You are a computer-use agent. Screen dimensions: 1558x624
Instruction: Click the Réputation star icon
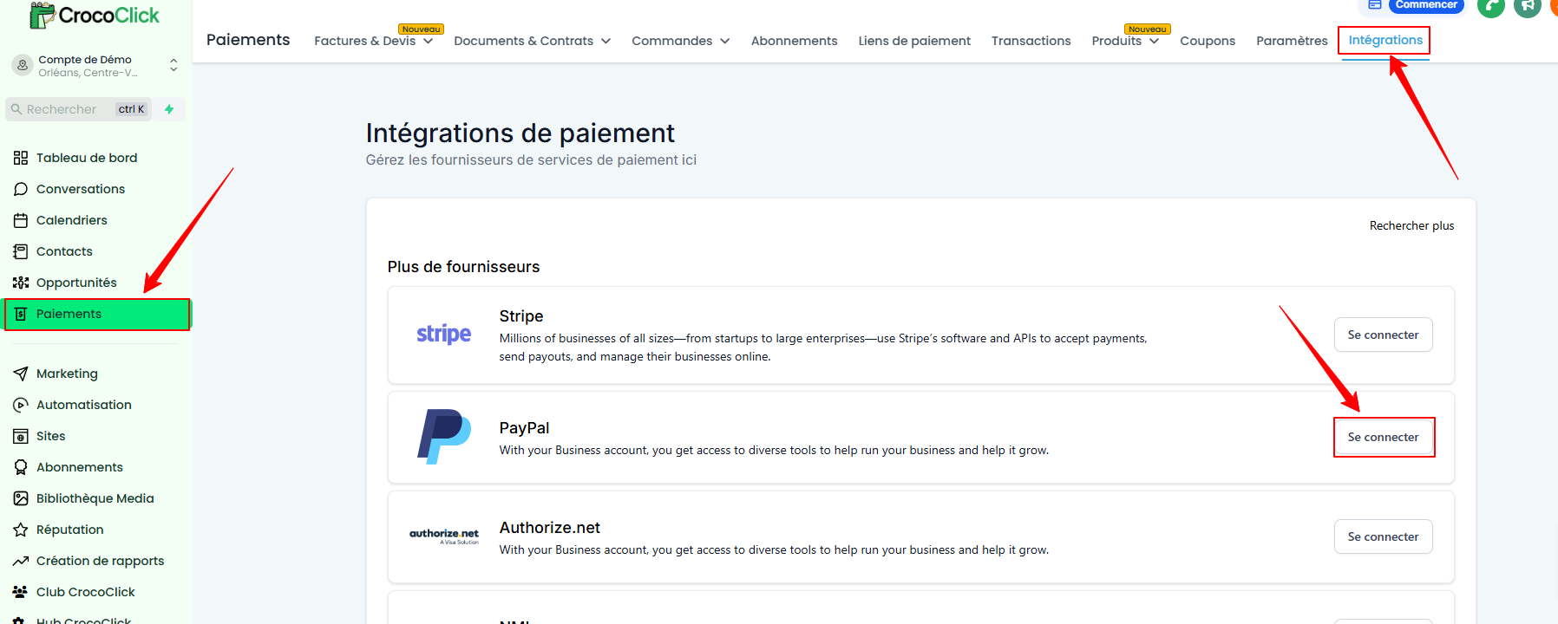[x=21, y=530]
